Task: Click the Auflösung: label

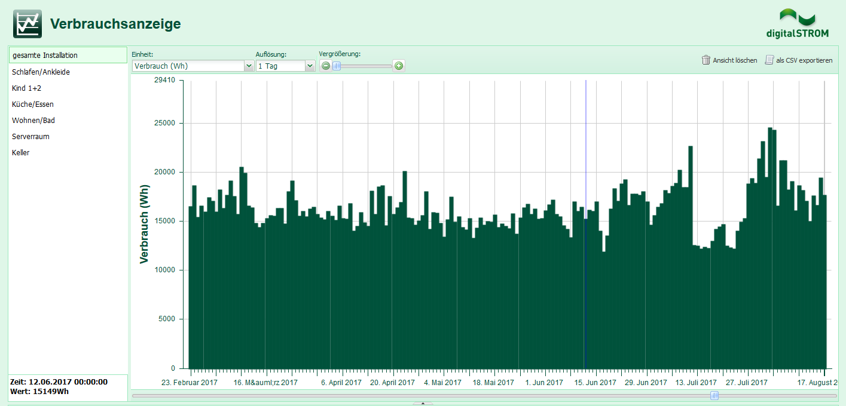Action: (271, 54)
